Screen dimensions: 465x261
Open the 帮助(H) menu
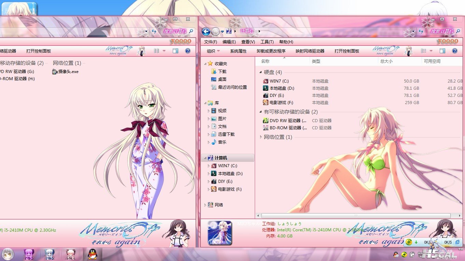tap(286, 42)
